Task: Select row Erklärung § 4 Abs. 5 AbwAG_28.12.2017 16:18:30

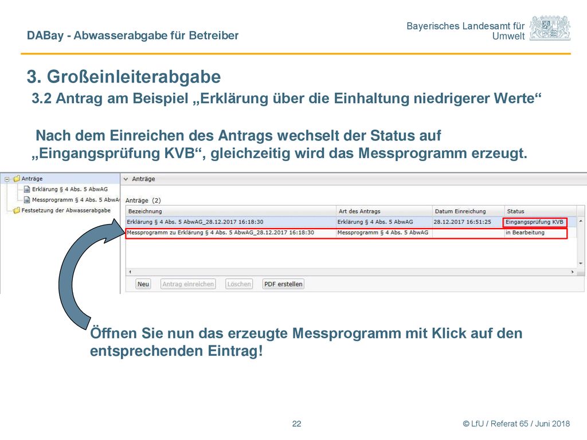Action: tap(351, 222)
